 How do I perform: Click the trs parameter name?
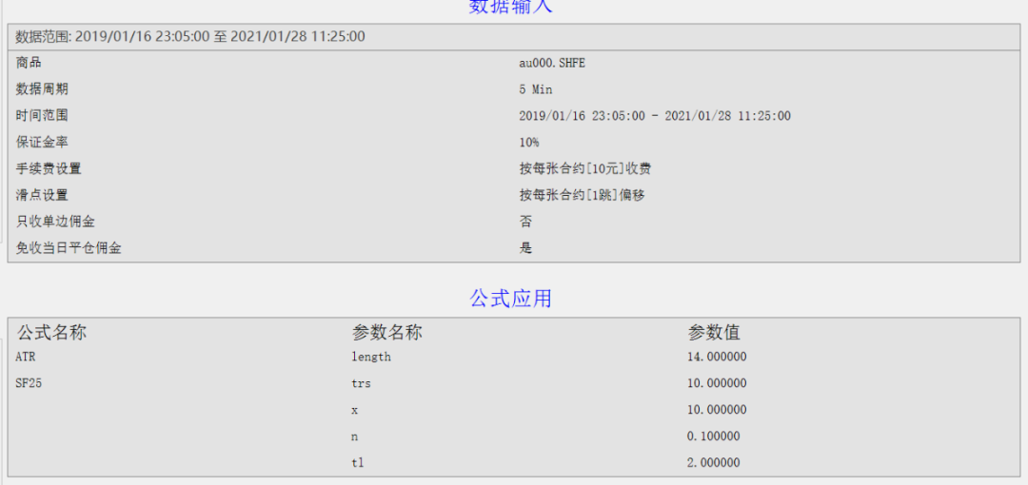pyautogui.click(x=362, y=383)
